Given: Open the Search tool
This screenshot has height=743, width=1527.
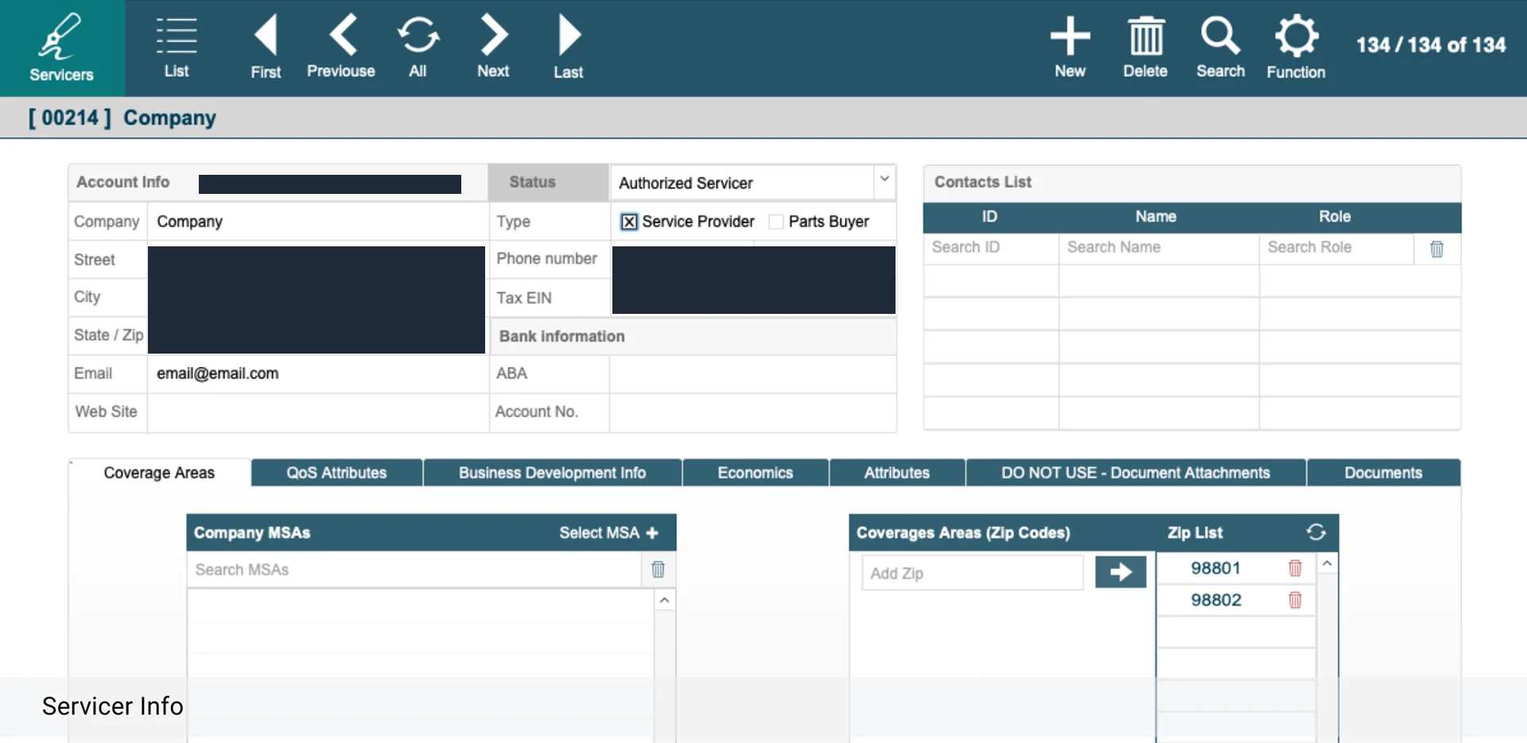Looking at the screenshot, I should click(1221, 48).
